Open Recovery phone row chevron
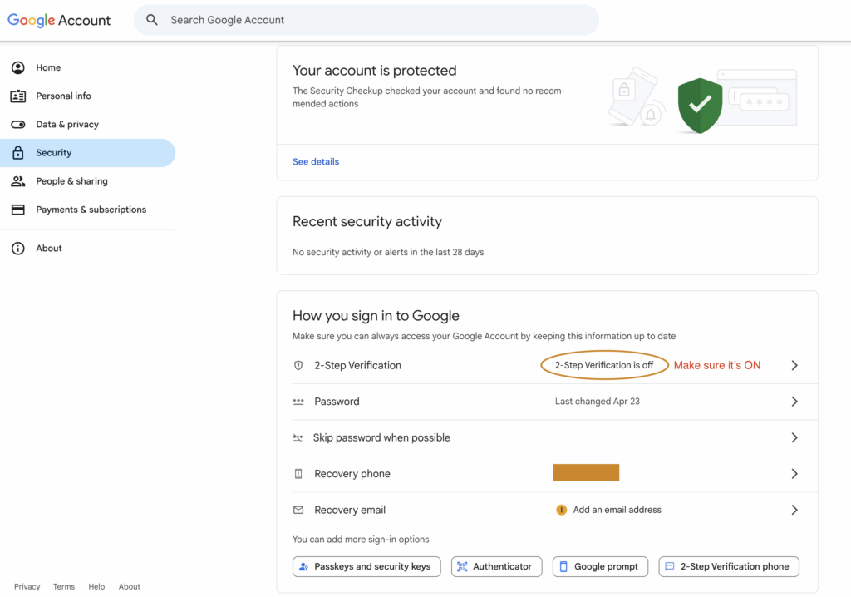 [794, 474]
